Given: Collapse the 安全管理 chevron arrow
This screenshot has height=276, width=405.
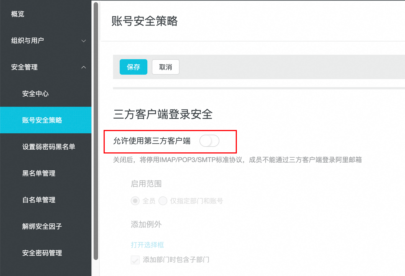Looking at the screenshot, I should pyautogui.click(x=83, y=67).
